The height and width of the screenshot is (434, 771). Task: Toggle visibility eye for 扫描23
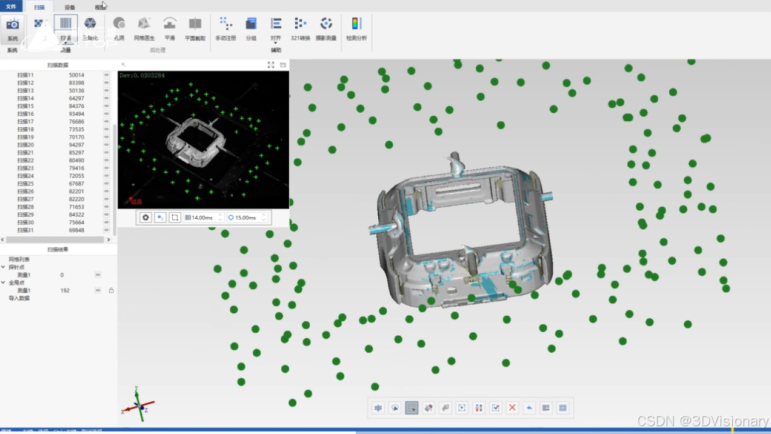(107, 168)
